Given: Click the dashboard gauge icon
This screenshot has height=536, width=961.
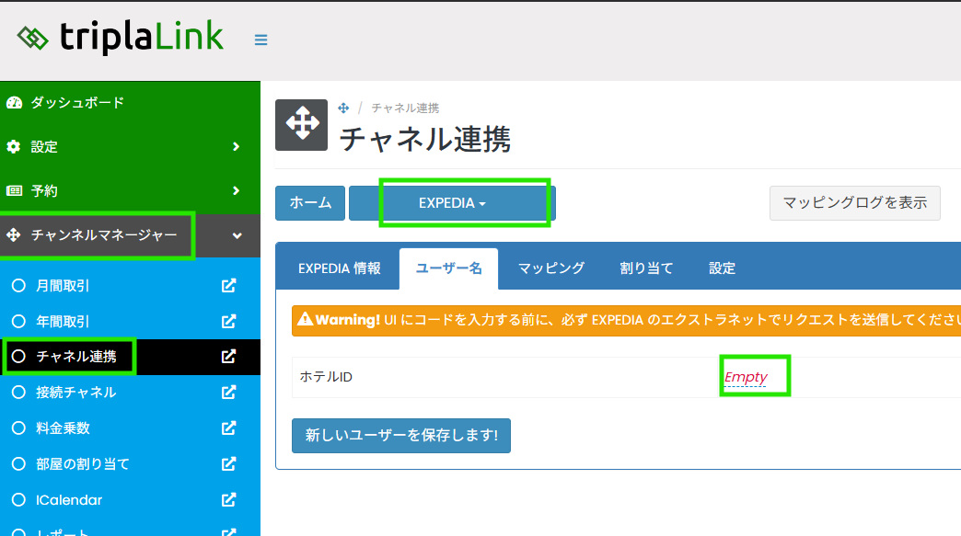Looking at the screenshot, I should click(14, 103).
